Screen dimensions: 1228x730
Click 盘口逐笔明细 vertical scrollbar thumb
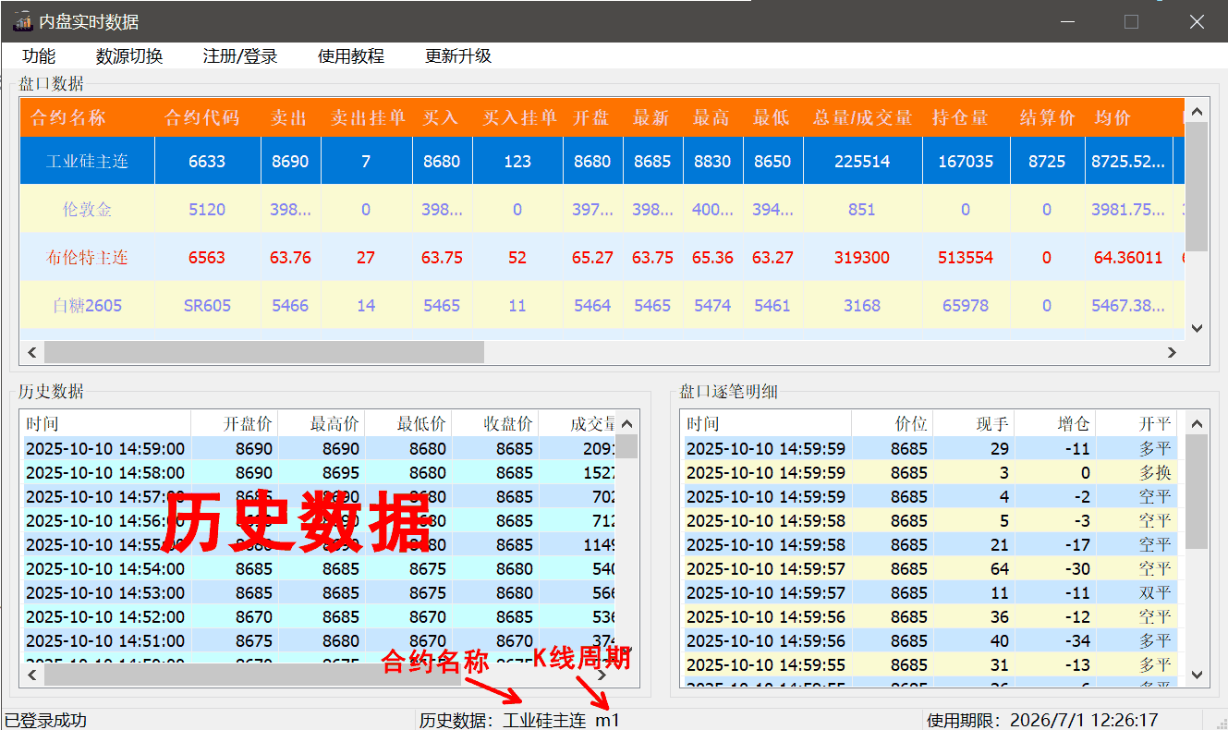pyautogui.click(x=1197, y=492)
